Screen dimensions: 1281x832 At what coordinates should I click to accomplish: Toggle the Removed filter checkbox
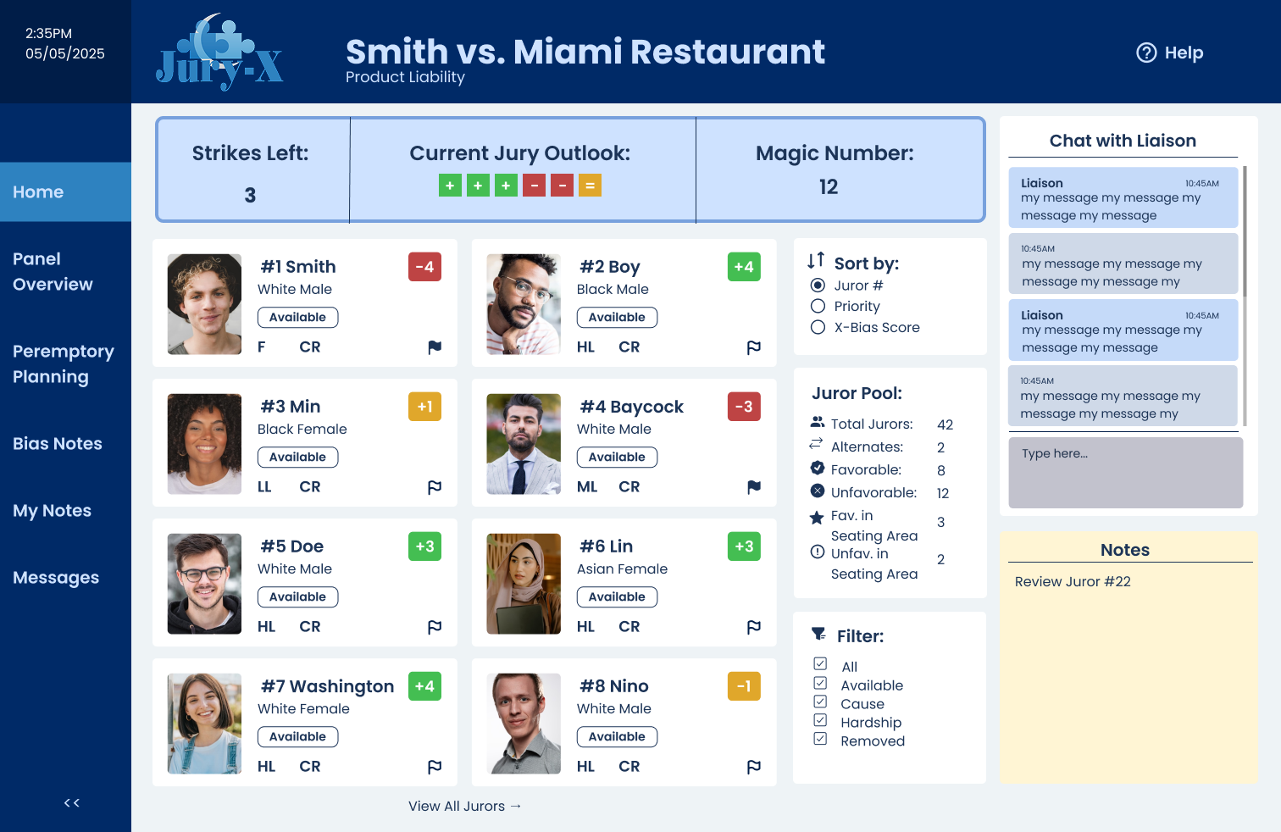point(820,739)
